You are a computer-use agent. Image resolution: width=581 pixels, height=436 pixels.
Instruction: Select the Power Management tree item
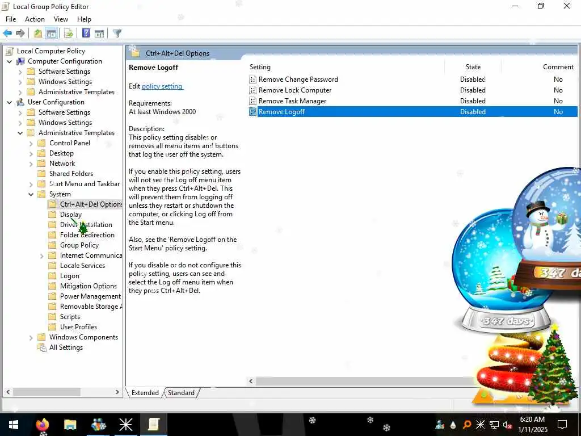point(90,296)
